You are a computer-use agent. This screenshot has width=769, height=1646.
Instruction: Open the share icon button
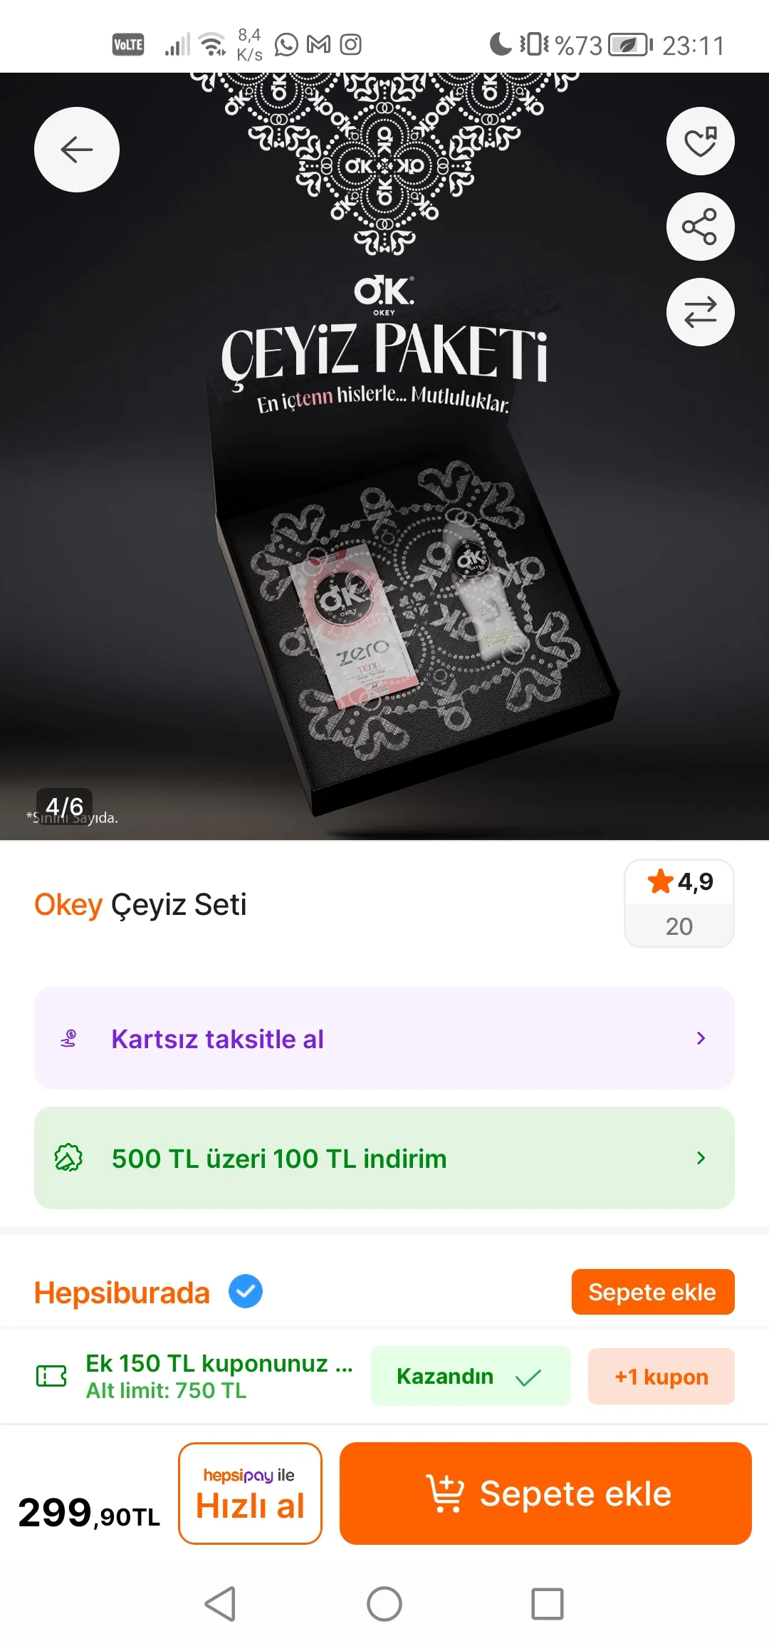(700, 227)
